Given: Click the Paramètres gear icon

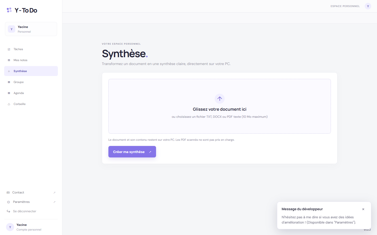Looking at the screenshot, I should [8, 202].
